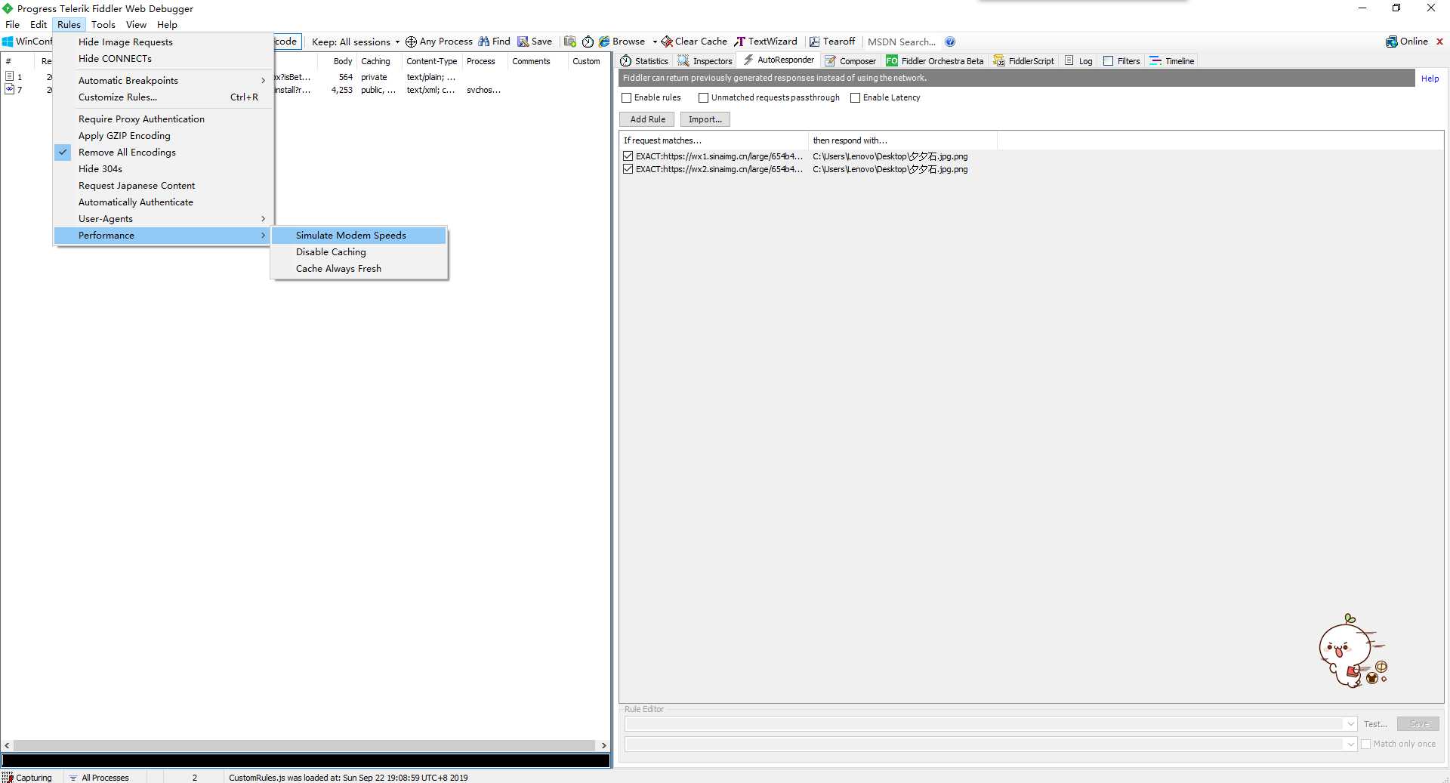Click the sessions list scroll right arrow
1450x783 pixels.
[603, 745]
